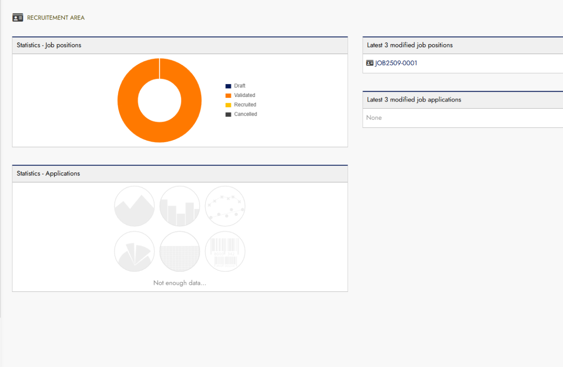Click the Statistics - Job positions header

(x=49, y=45)
